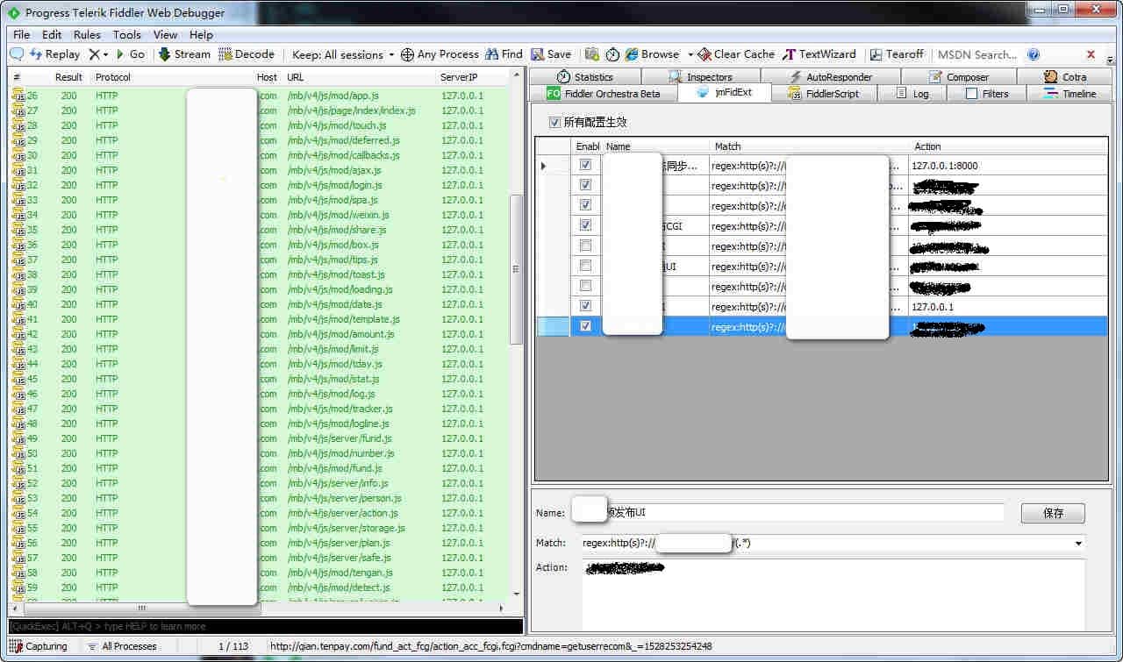Open the Match field dropdown arrow
The height and width of the screenshot is (662, 1123).
1078,544
